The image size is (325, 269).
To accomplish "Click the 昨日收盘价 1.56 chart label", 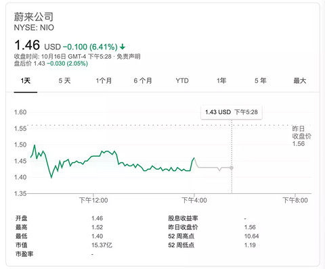I will (302, 136).
